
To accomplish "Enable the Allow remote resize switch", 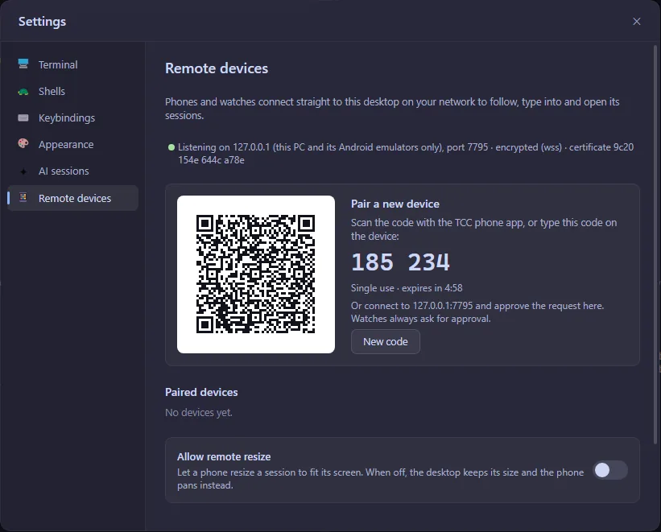I will 610,470.
